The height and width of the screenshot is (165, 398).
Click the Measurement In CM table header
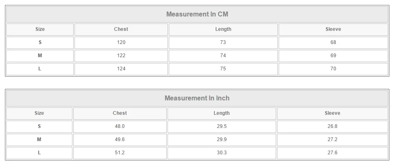[x=197, y=14]
